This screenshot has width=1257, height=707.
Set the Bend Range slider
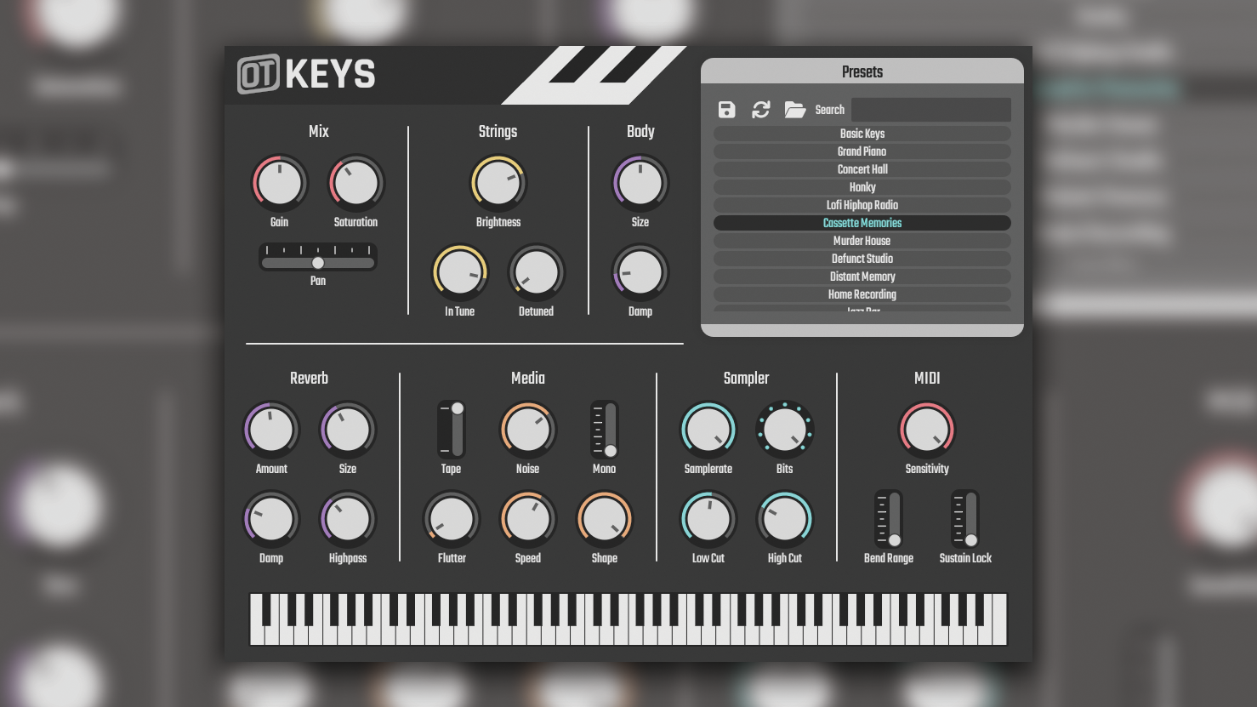(x=894, y=539)
